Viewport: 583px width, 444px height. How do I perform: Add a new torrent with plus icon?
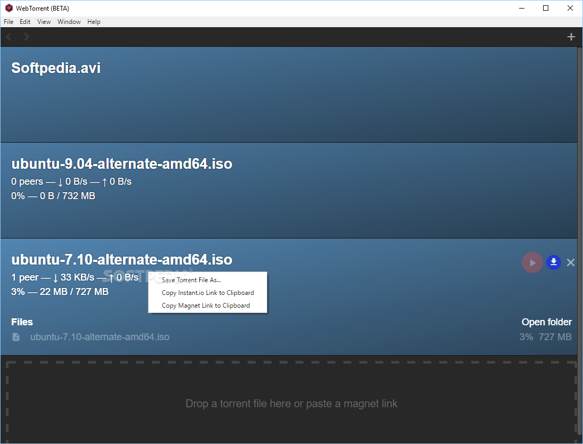pos(571,37)
